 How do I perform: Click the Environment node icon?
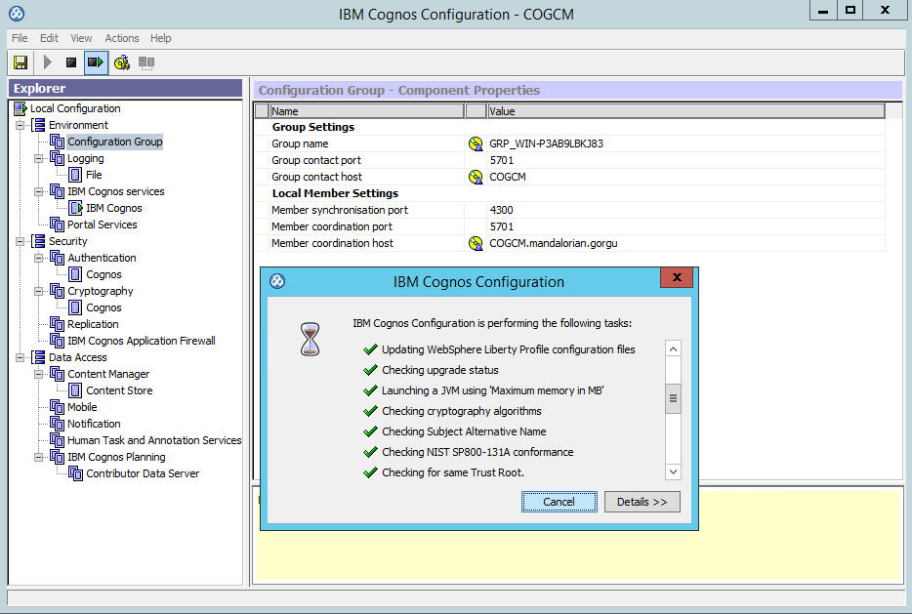(39, 125)
